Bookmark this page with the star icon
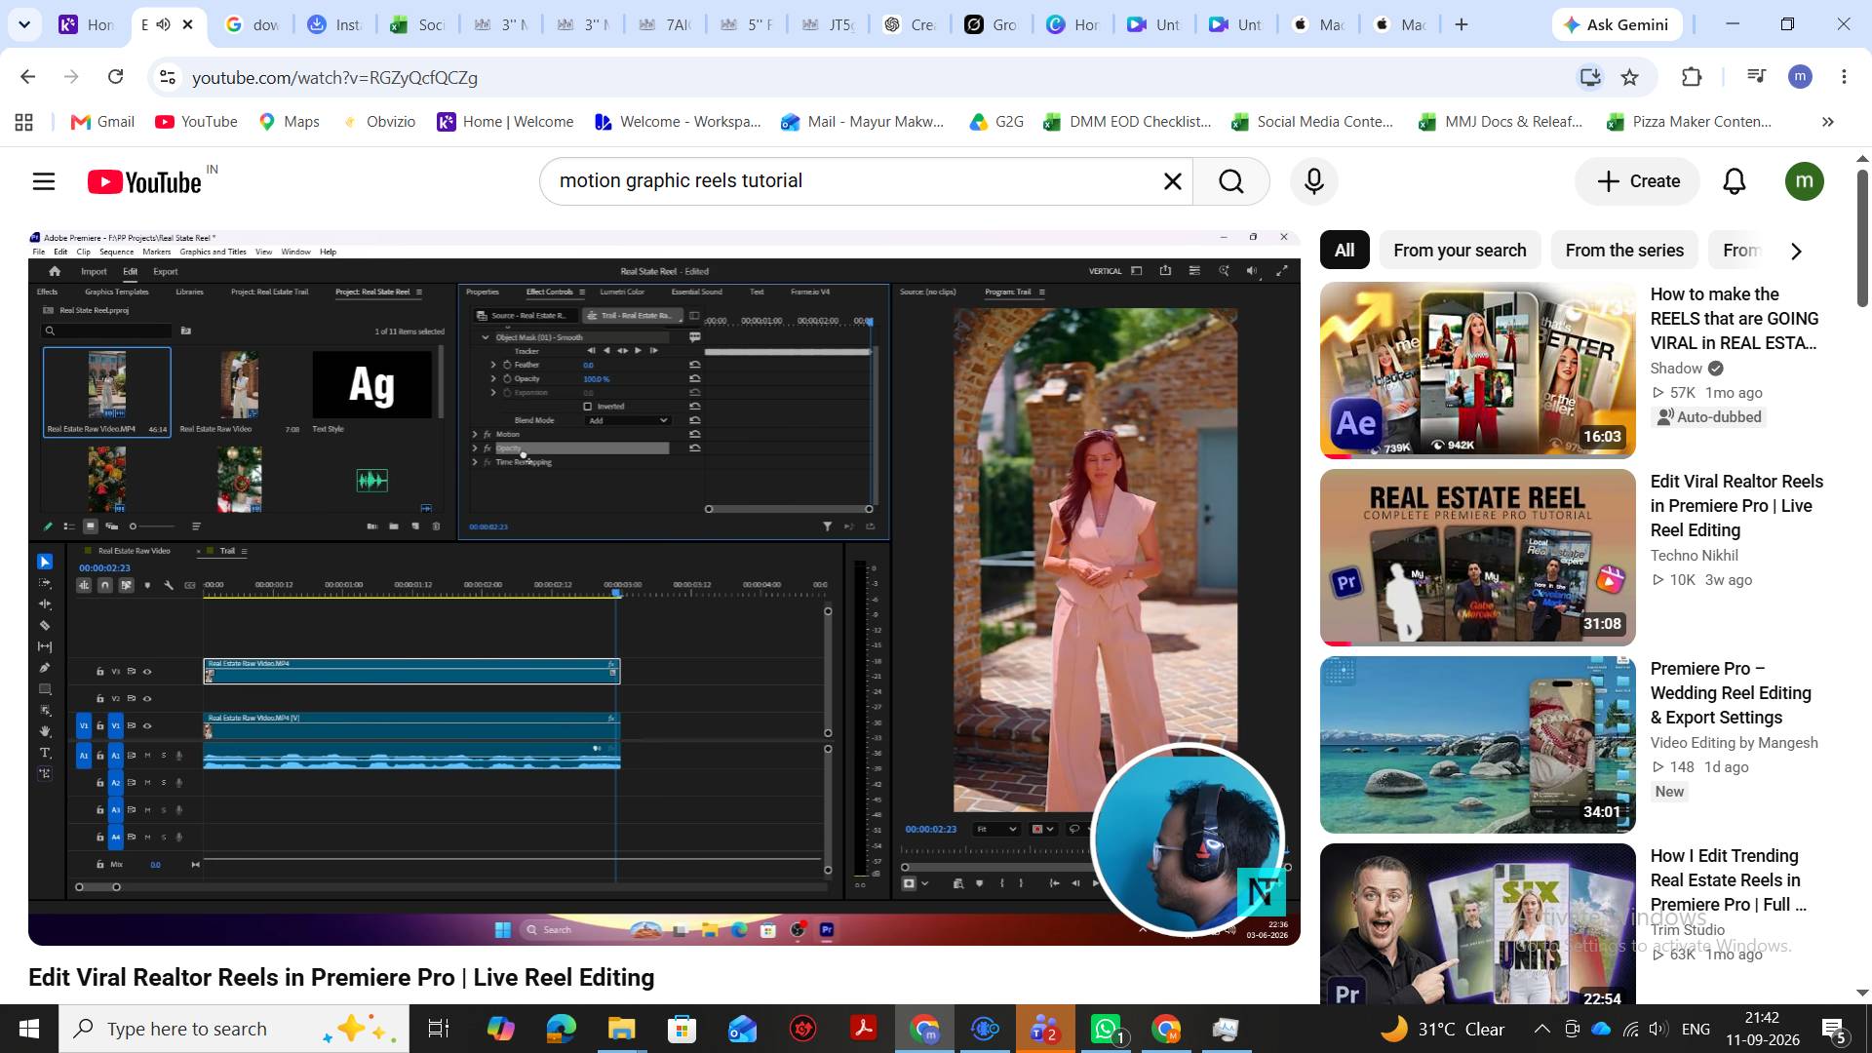 tap(1629, 77)
